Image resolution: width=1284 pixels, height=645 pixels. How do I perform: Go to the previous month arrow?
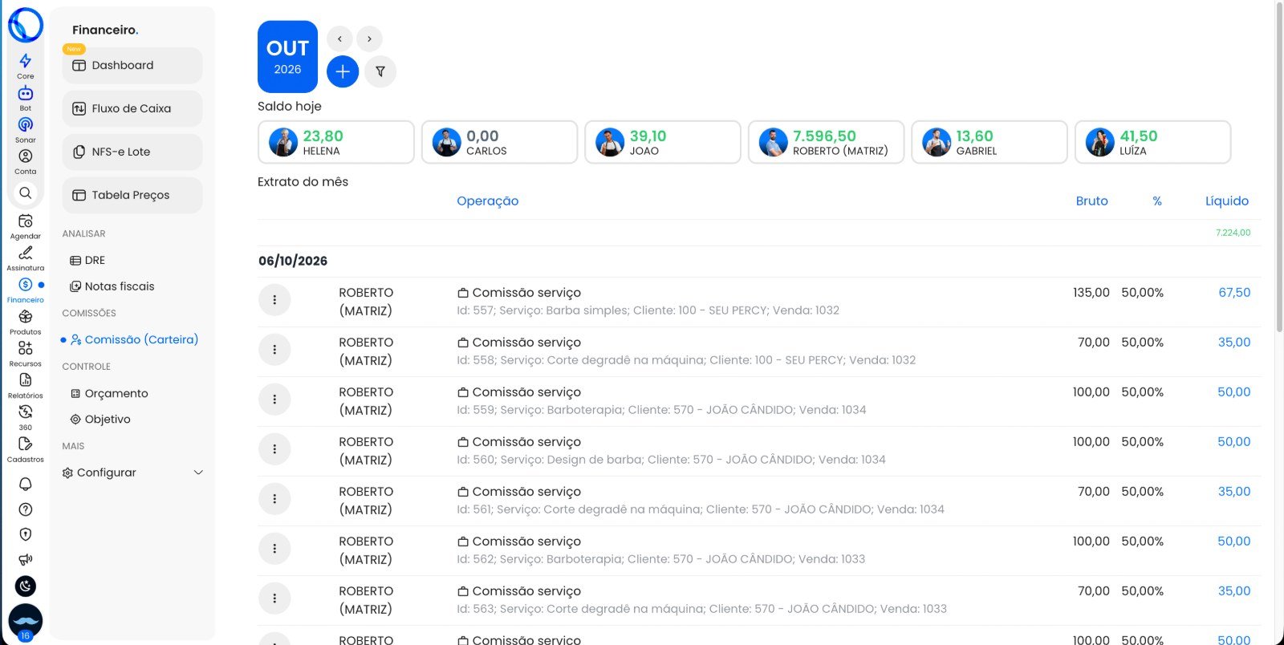point(339,39)
